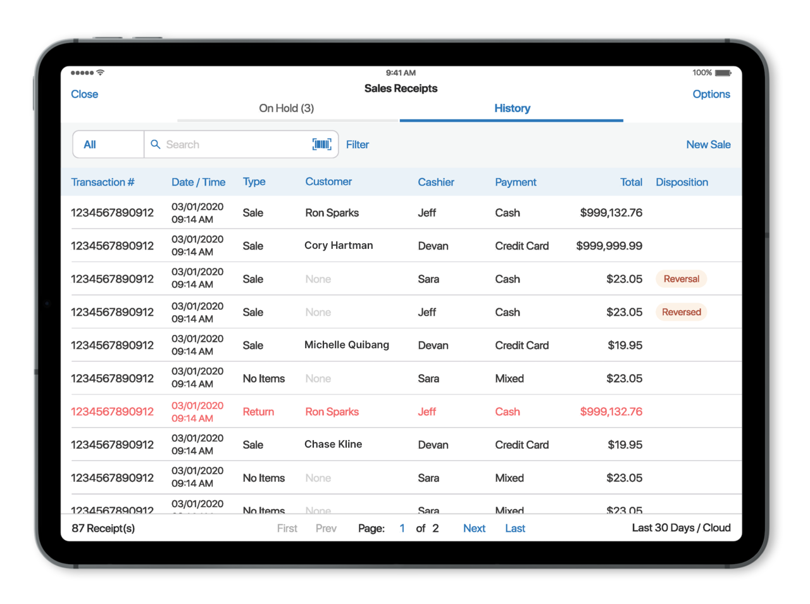The image size is (810, 604).
Task: Switch to the On Hold (3) tab
Action: (286, 108)
